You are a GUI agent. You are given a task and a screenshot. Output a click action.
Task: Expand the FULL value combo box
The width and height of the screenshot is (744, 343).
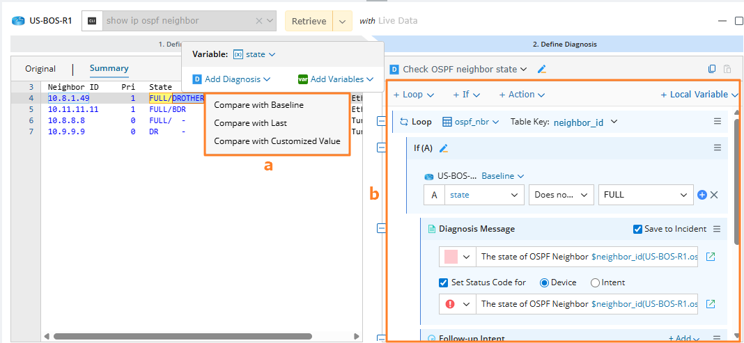tap(683, 196)
